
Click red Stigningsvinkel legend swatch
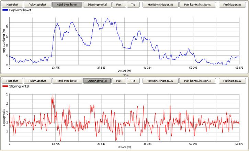(x=5, y=86)
